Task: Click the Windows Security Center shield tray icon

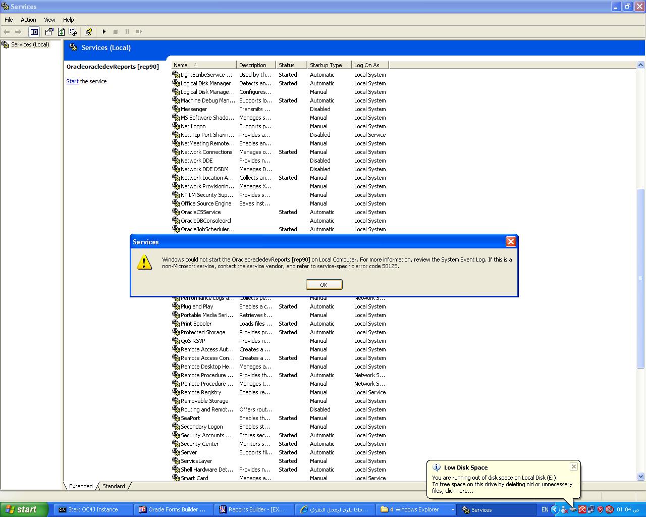Action: pos(600,509)
